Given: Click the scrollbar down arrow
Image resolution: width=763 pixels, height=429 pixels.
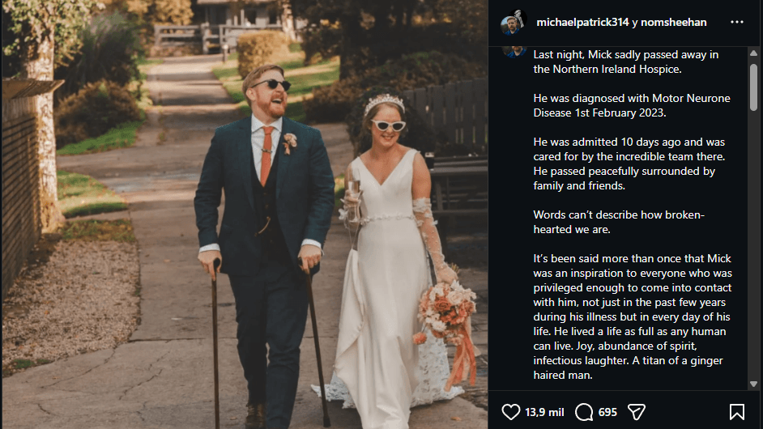Looking at the screenshot, I should (753, 384).
